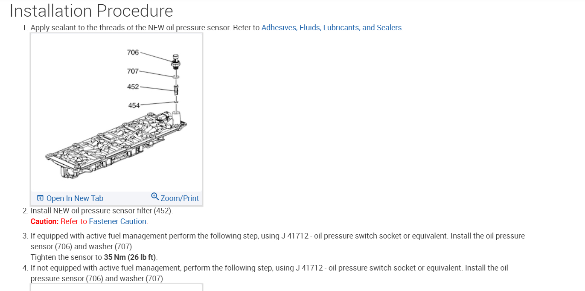585x291 pixels.
Task: Click callout number 452 in the diagram
Action: [x=133, y=87]
